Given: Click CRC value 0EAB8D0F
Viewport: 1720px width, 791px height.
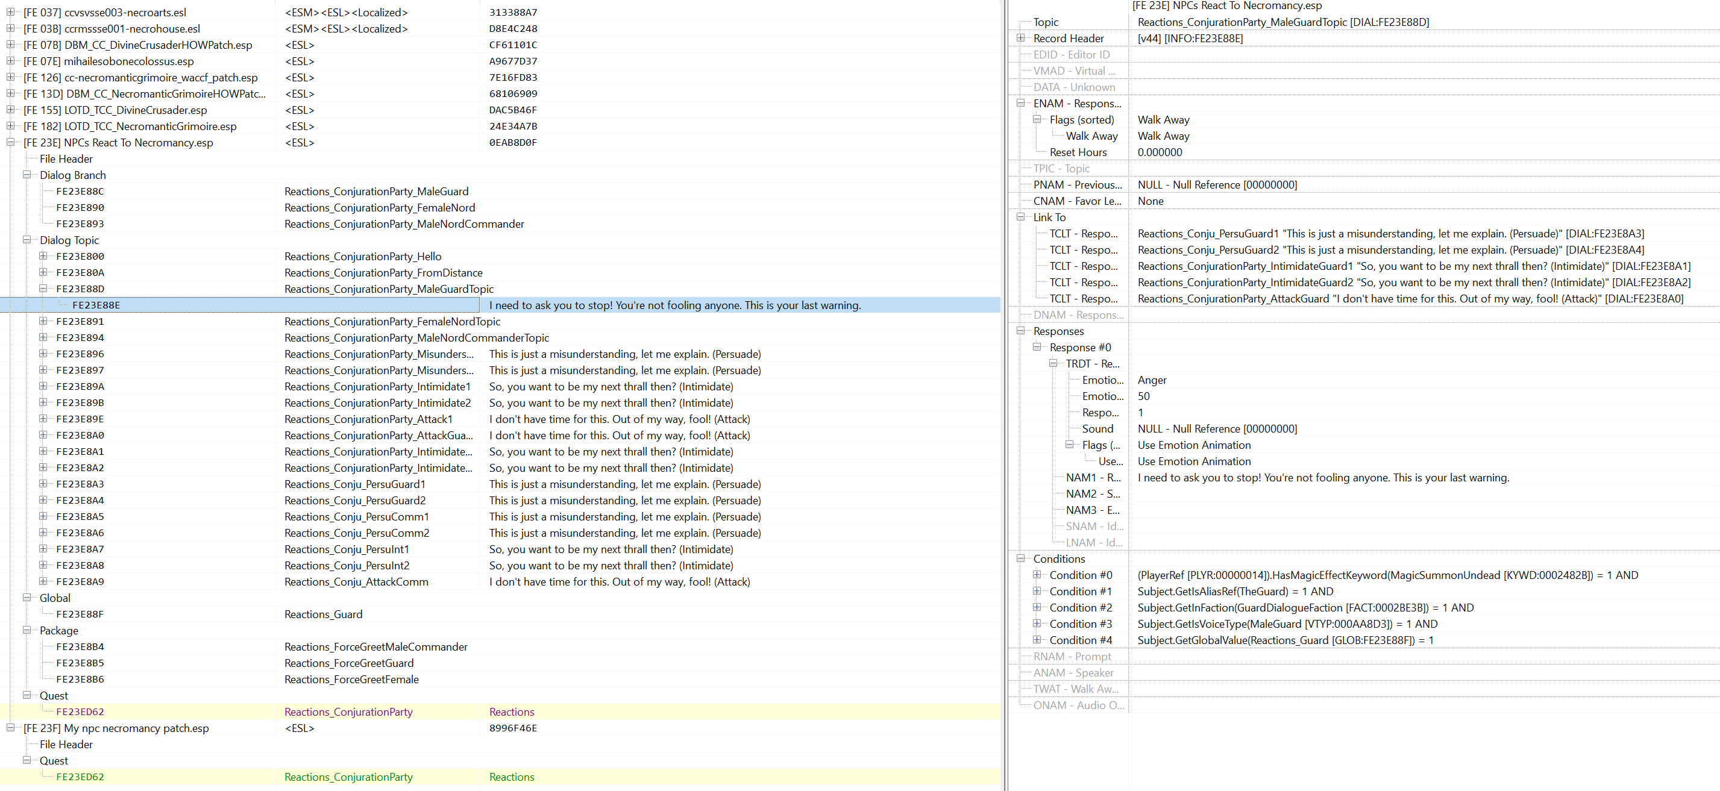Looking at the screenshot, I should pos(513,142).
